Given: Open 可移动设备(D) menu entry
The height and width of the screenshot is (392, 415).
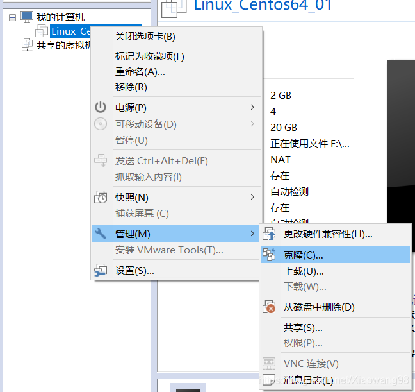Looking at the screenshot, I should [x=176, y=124].
